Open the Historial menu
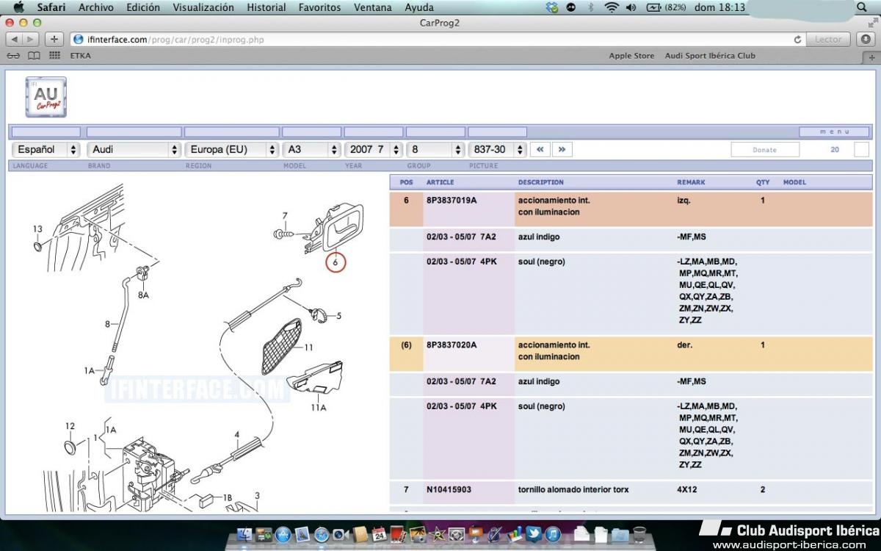The width and height of the screenshot is (881, 551). coord(267,7)
